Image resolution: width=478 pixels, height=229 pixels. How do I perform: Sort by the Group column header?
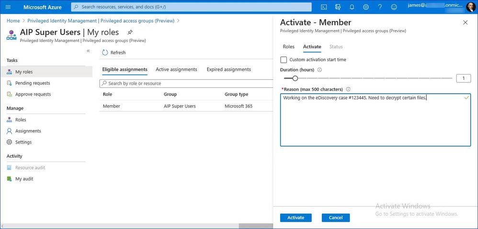click(x=170, y=94)
